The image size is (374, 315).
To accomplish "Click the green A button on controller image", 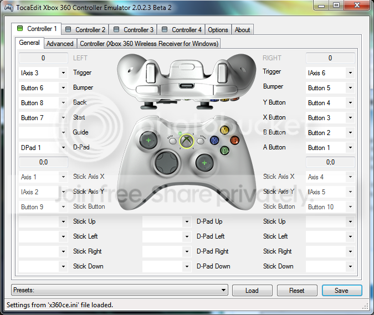I will point(224,150).
